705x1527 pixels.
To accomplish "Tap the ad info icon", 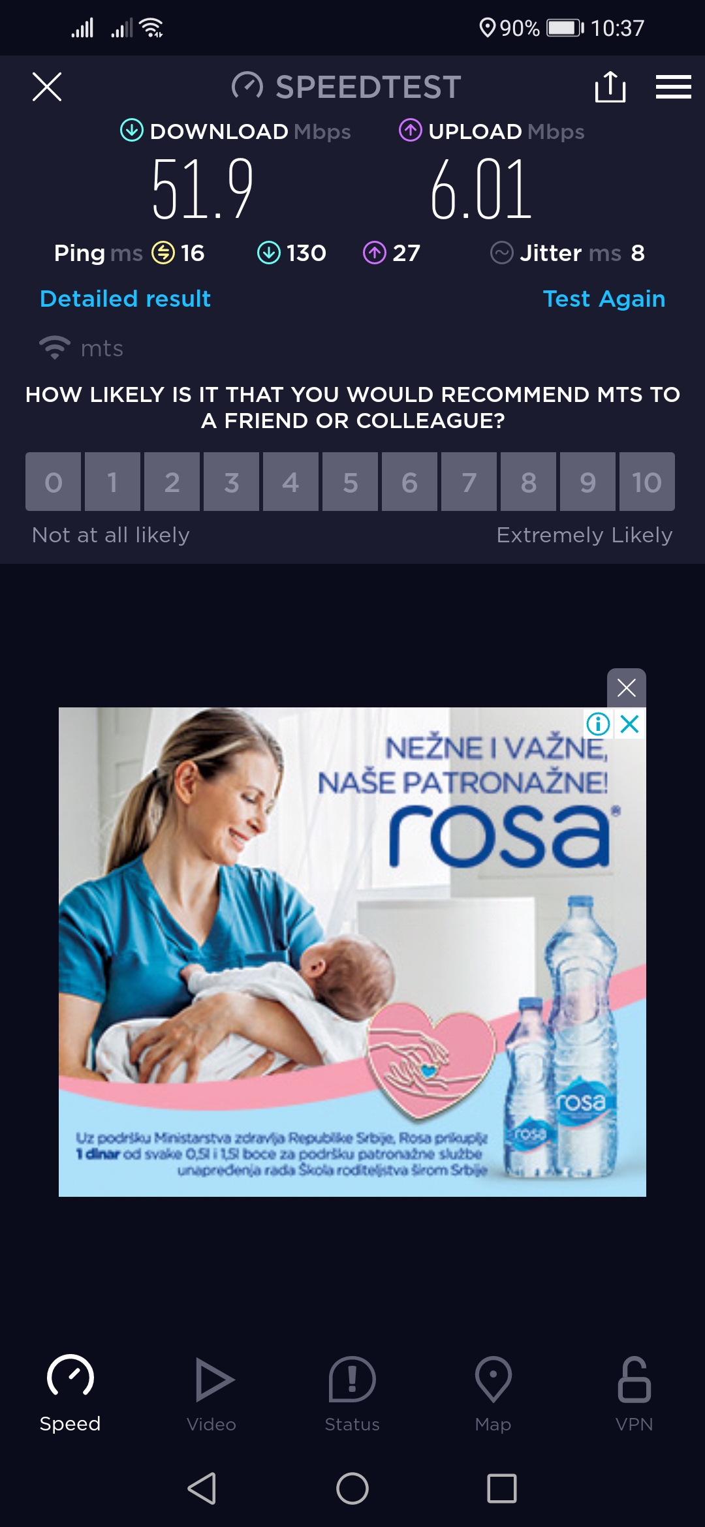I will (598, 724).
